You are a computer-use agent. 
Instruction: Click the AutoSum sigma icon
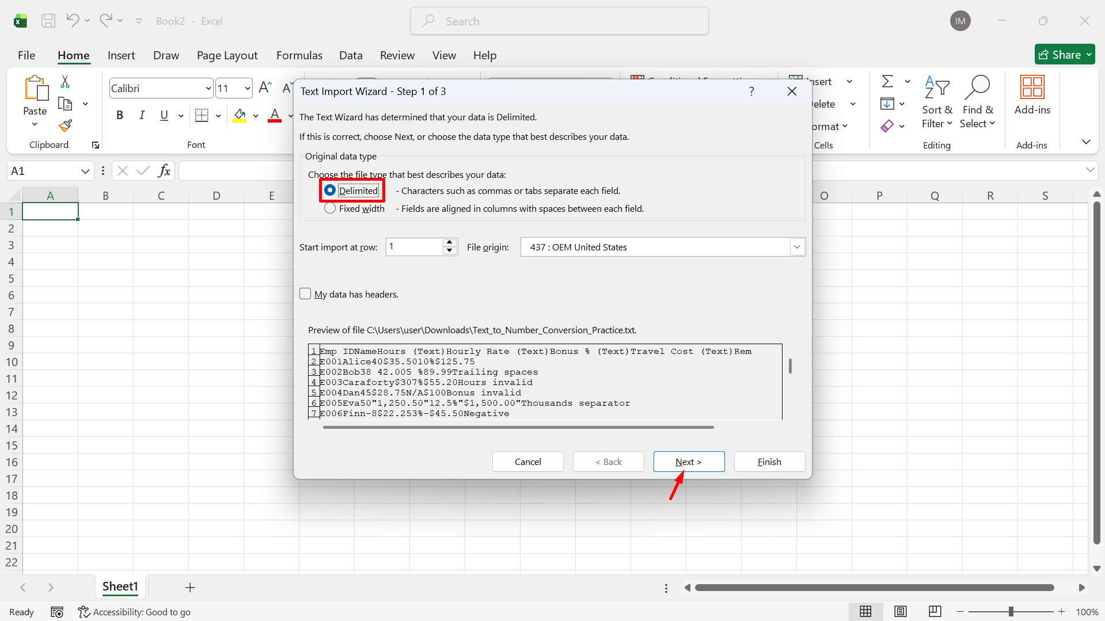(887, 82)
